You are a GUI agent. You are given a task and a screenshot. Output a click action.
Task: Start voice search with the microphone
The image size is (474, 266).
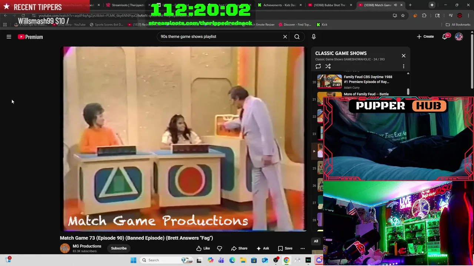[314, 37]
